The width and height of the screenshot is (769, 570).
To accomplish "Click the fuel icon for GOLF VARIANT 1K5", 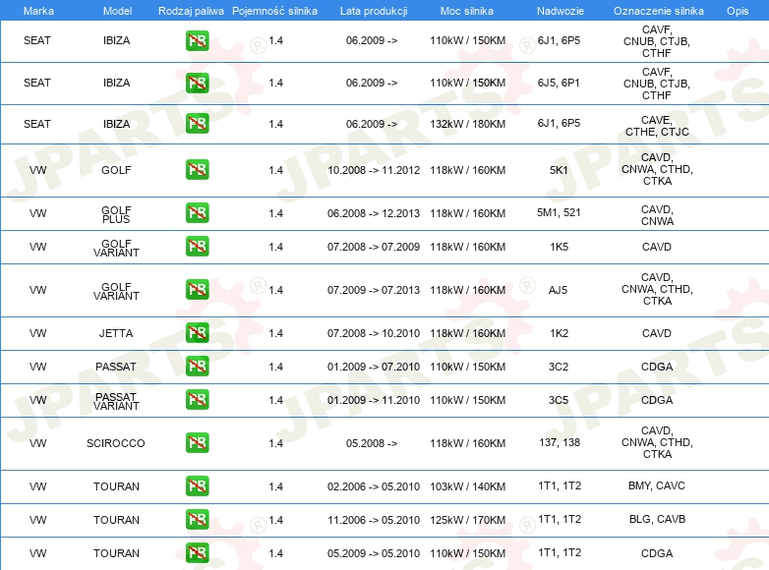I will pyautogui.click(x=197, y=247).
